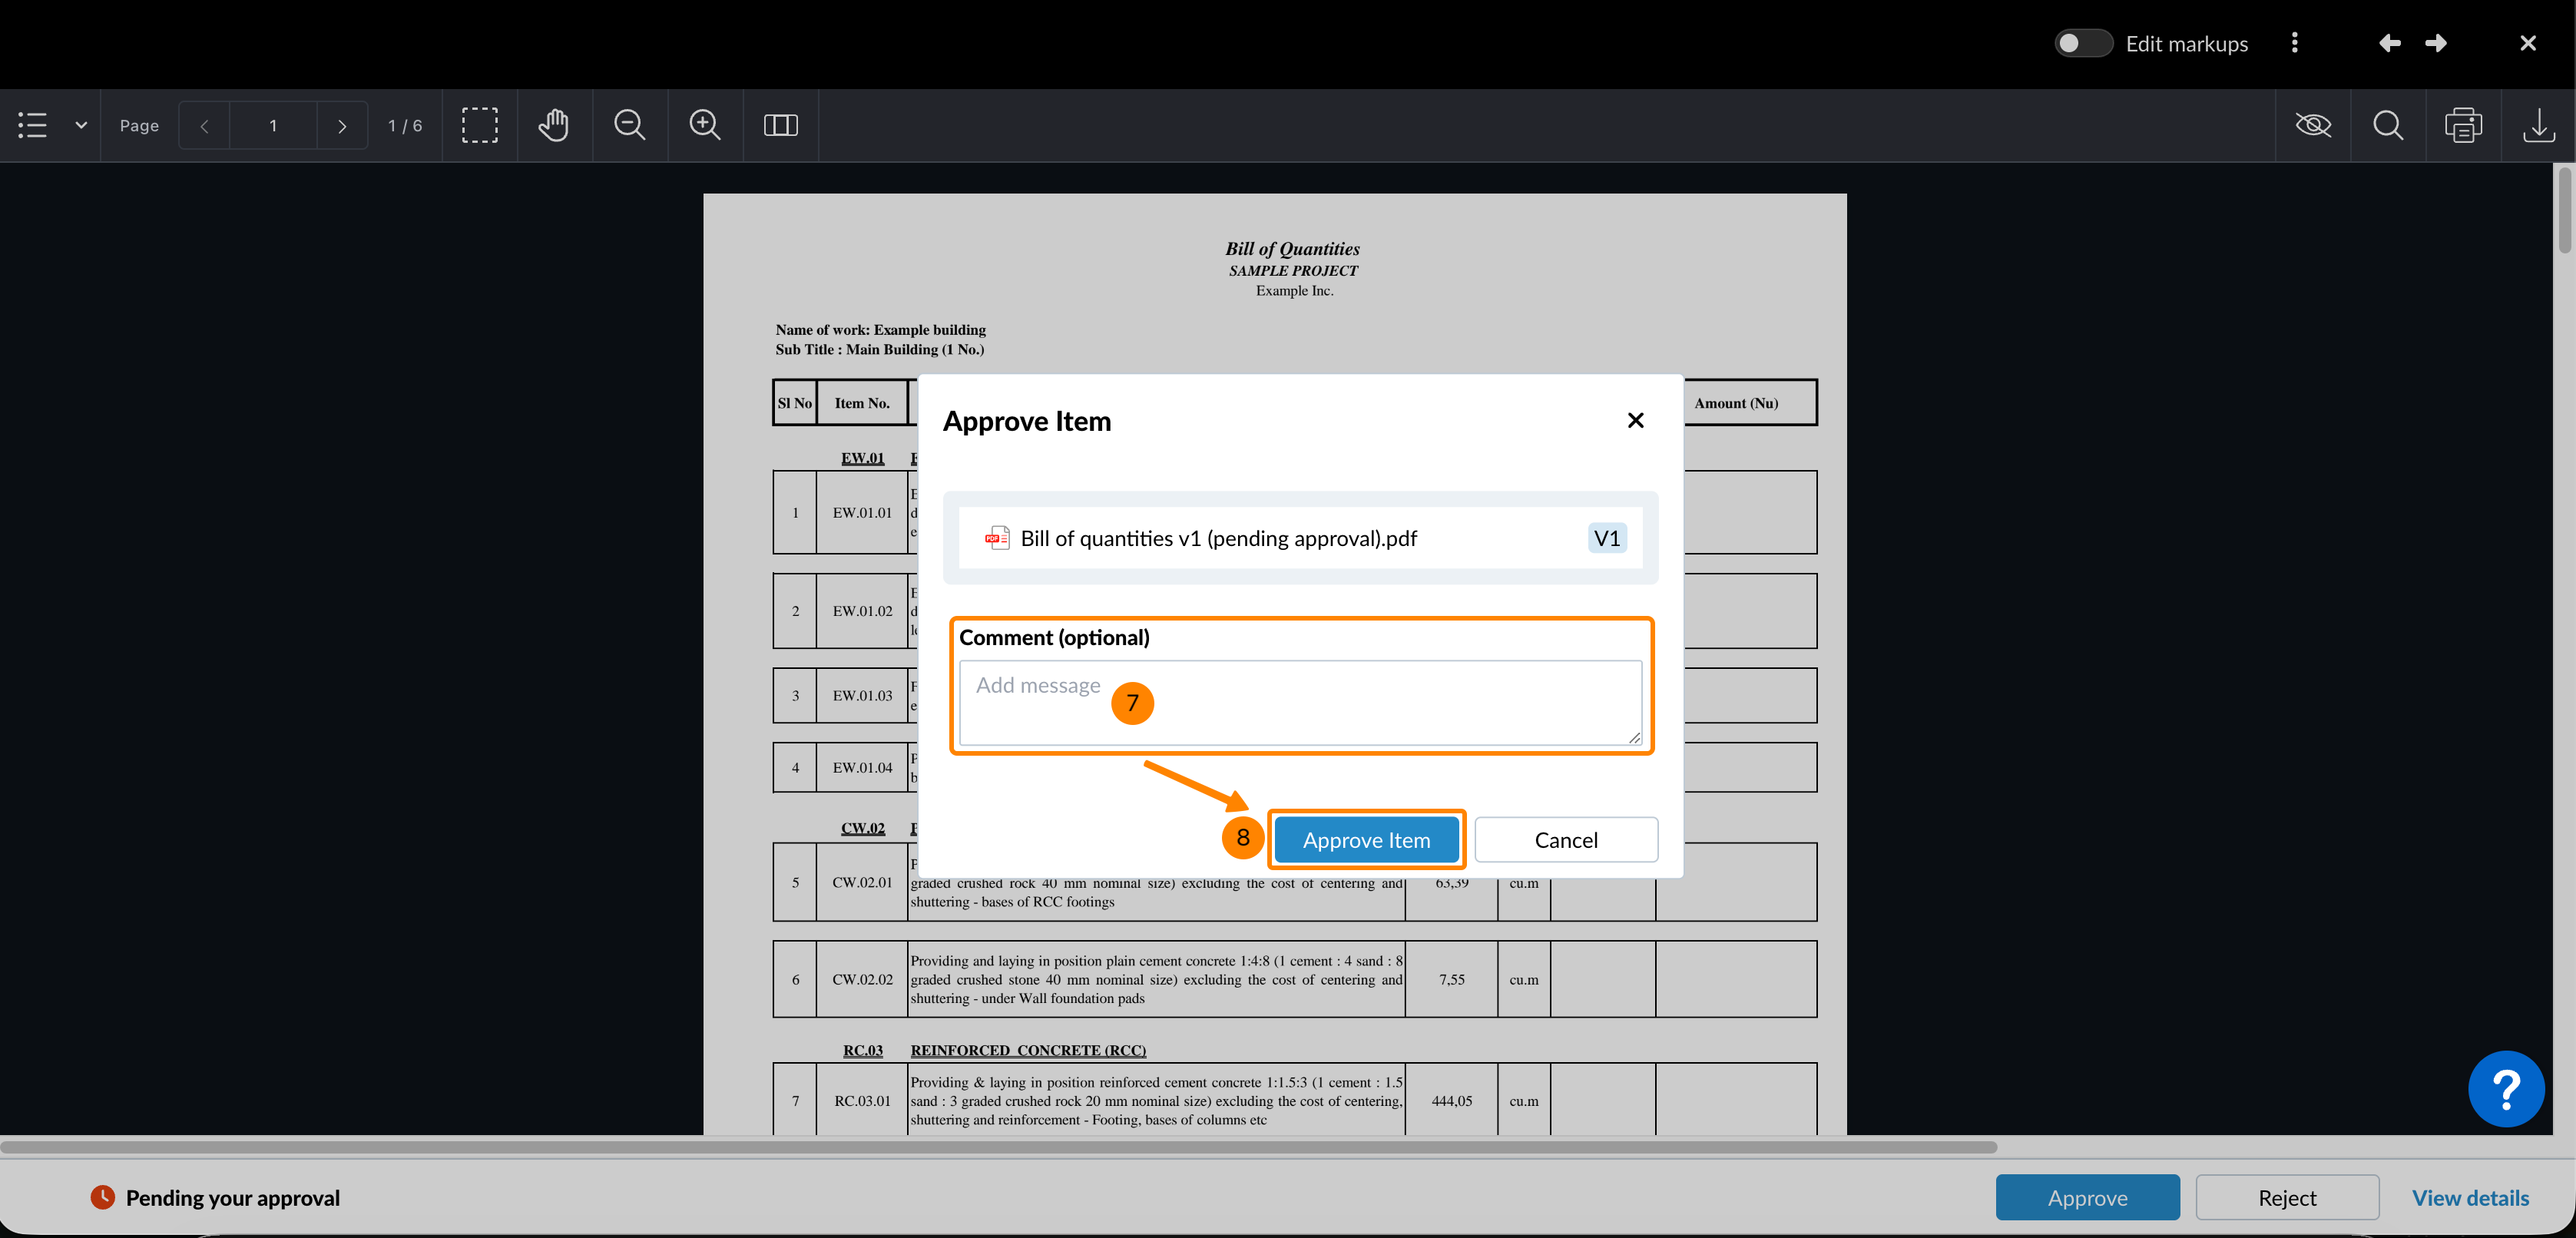This screenshot has height=1238, width=2576.
Task: Toggle the Edit markups switch
Action: pyautogui.click(x=2082, y=43)
